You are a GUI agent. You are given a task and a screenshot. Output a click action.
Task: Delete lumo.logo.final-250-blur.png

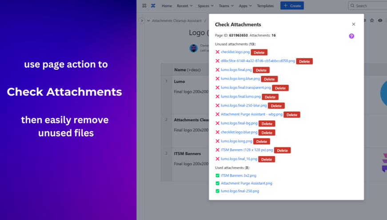point(276,106)
